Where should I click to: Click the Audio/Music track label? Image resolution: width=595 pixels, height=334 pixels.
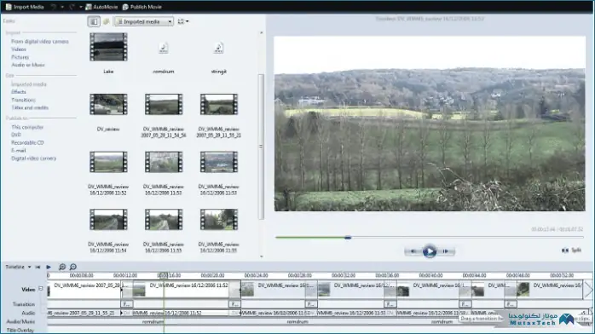[x=20, y=321]
